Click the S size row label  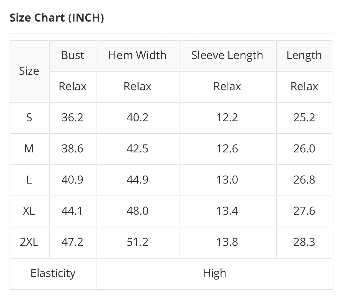29,117
